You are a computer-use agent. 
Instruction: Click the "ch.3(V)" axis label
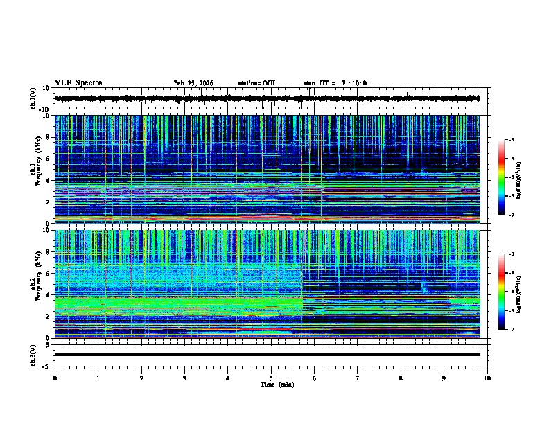click(x=33, y=355)
